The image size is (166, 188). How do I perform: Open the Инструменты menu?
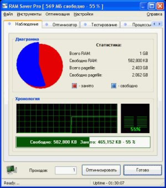coord(29,14)
